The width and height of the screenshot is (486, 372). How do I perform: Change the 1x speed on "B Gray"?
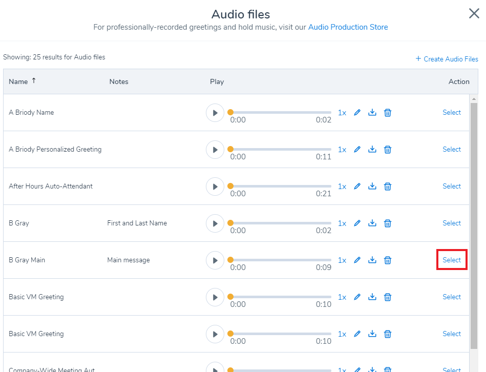coord(342,223)
